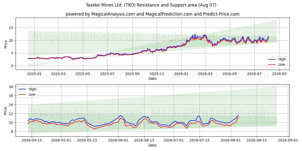
Task: Click the '2025-07' tick label on the top chart
Action: (x=107, y=74)
